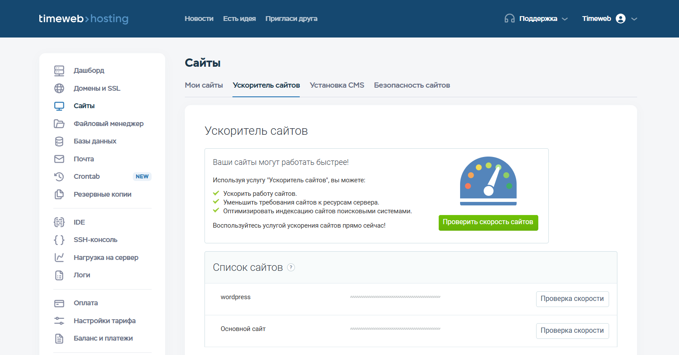Click the help question mark near Список сайтов
The width and height of the screenshot is (679, 355).
[x=291, y=268]
